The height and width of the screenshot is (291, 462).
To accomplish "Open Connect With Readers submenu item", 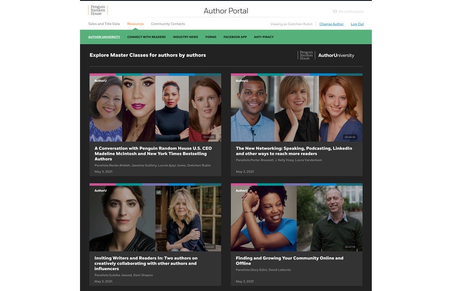I will pyautogui.click(x=146, y=37).
